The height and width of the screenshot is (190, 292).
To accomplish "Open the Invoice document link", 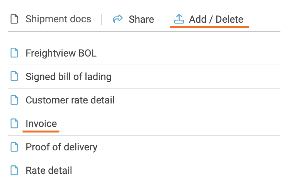I will click(x=41, y=123).
